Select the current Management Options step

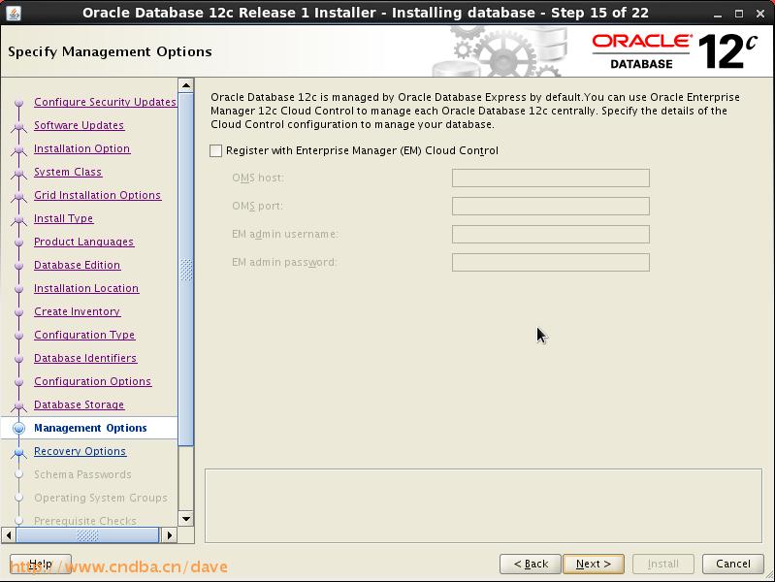coord(90,428)
